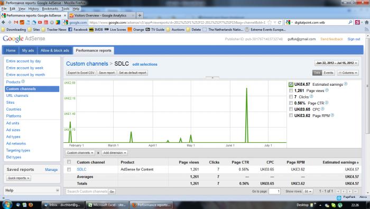Open help icon next to Estimated earnings

click(x=346, y=84)
